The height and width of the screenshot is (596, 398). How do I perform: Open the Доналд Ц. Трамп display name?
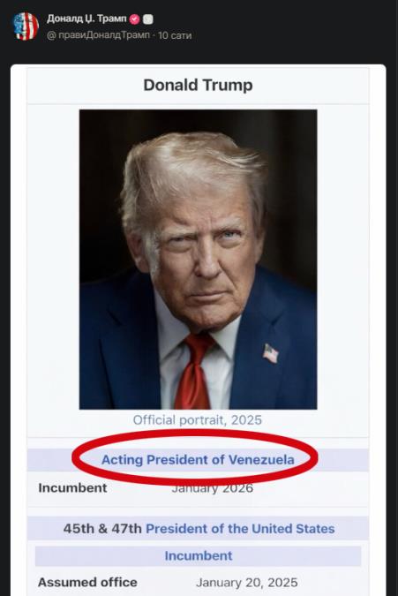[86, 19]
